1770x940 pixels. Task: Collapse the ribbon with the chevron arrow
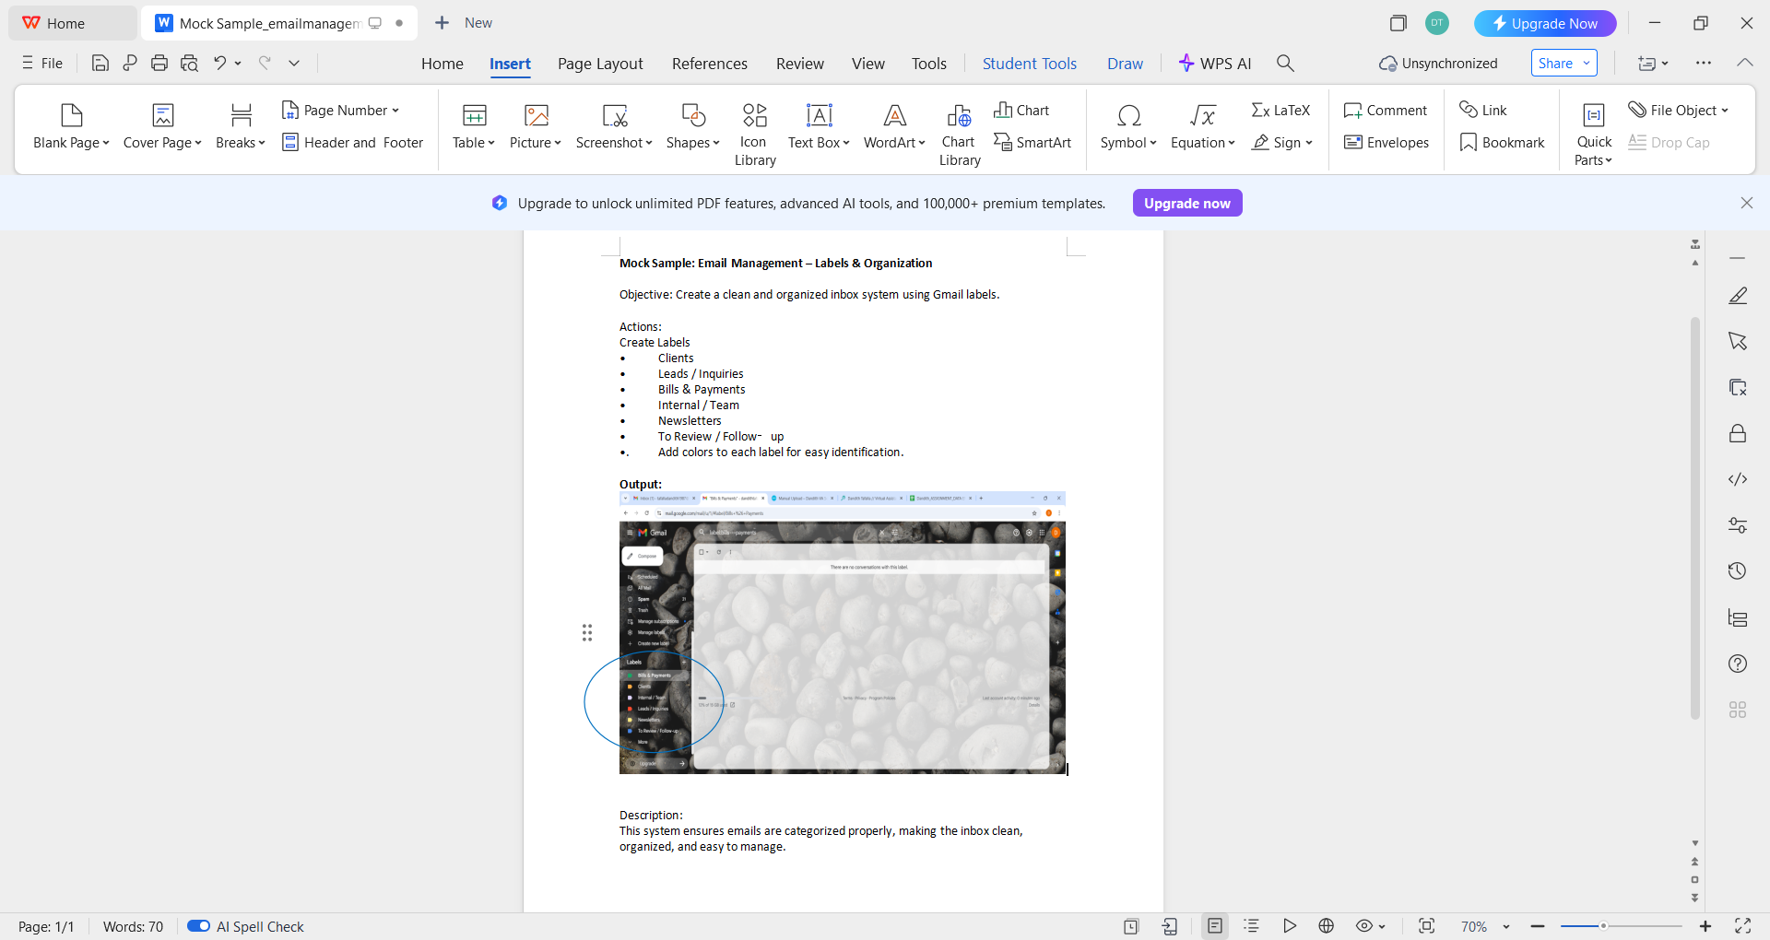pyautogui.click(x=1744, y=63)
